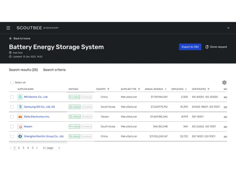Open Shanghai Electric Group Co., Ltd. link
The height and width of the screenshot is (177, 236).
pos(44,136)
